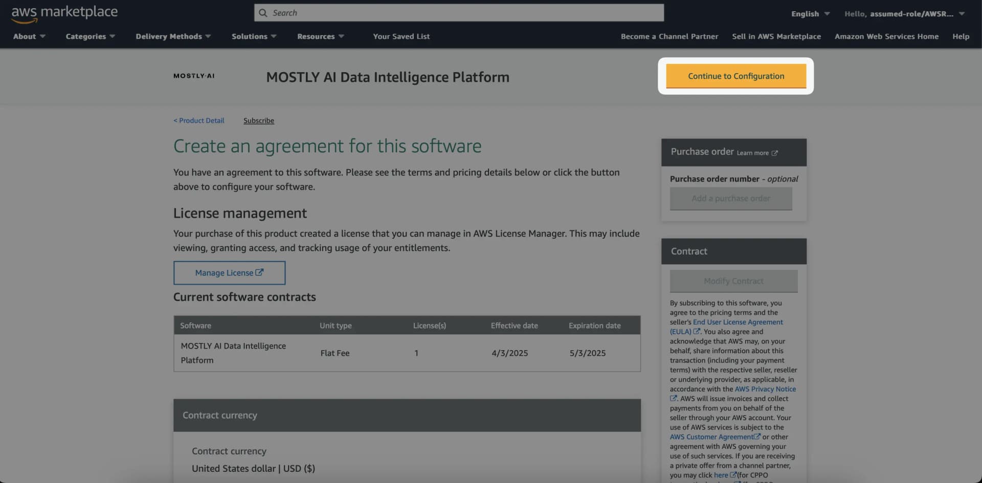982x483 pixels.
Task: Click the 'here' link for private offers
Action: [x=721, y=475]
